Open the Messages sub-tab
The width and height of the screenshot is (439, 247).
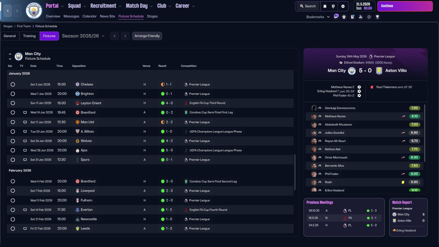coord(71,16)
